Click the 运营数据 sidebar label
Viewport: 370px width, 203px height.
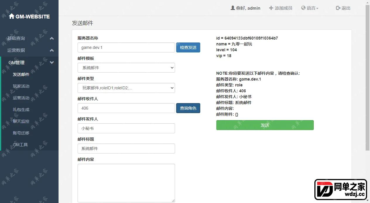pyautogui.click(x=16, y=50)
